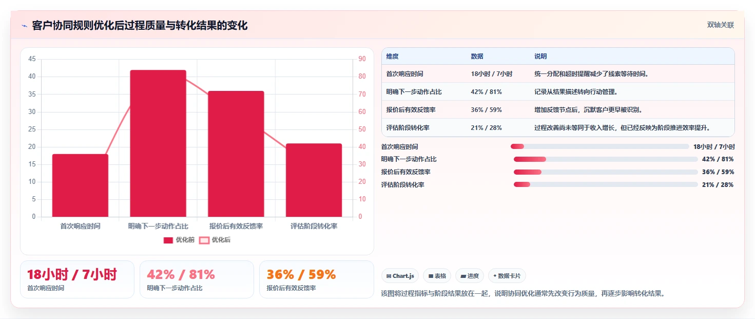The image size is (755, 319).
Task: Click the icon inside the 进度 chip
Action: [x=463, y=276]
